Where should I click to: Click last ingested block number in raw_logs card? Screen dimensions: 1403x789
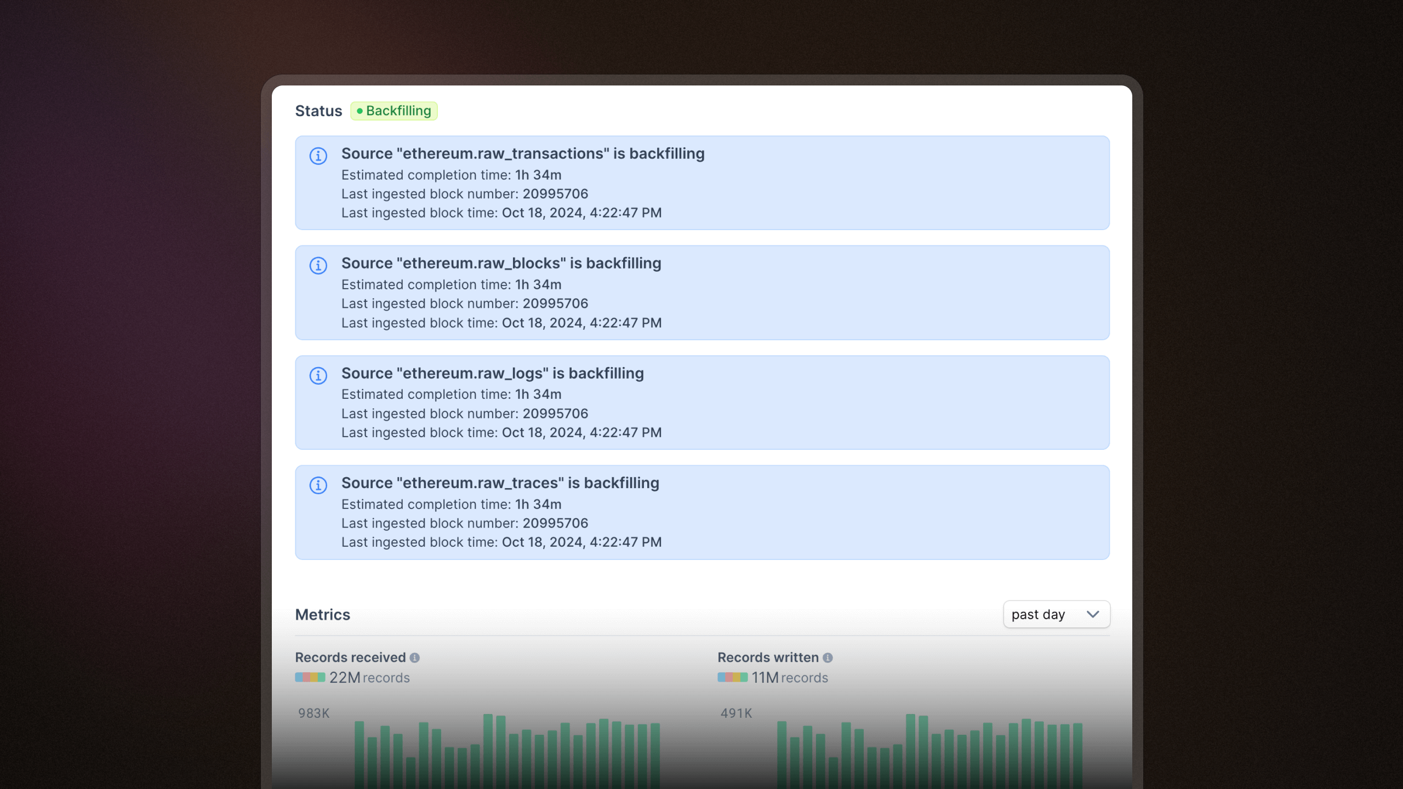point(465,414)
